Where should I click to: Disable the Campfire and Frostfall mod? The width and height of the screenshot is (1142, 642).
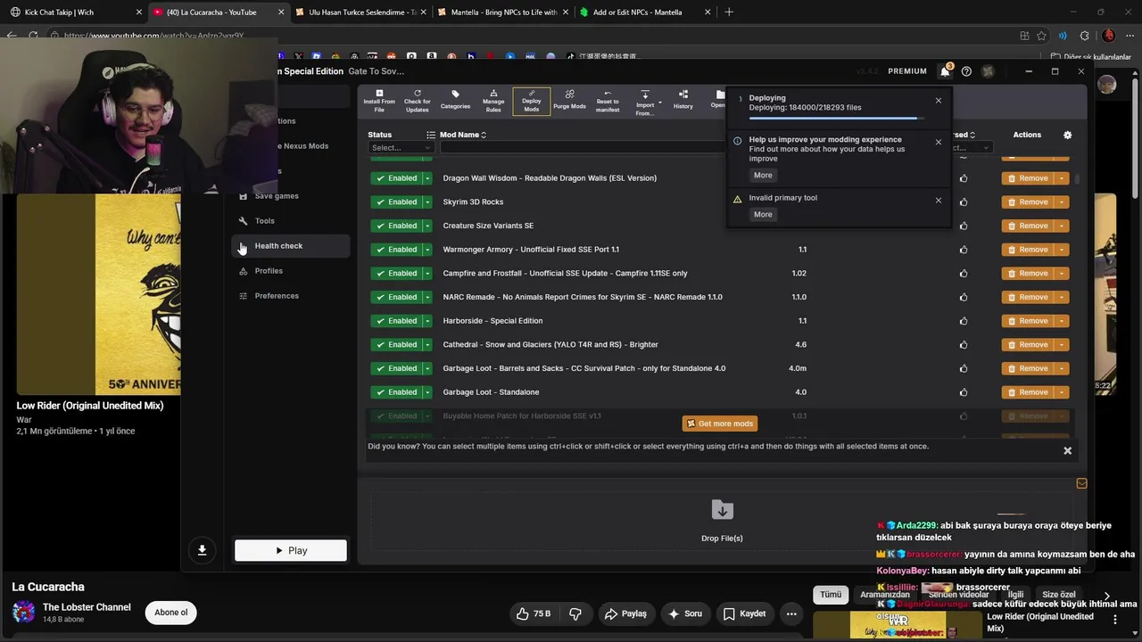[396, 274]
